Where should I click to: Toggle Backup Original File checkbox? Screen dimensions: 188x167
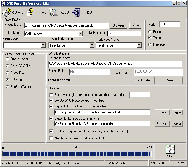(51, 131)
